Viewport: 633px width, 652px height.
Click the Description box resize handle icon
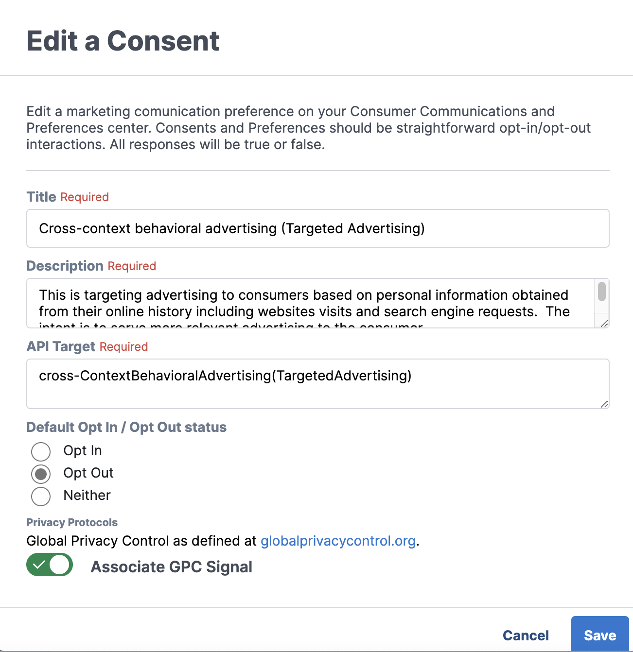click(604, 324)
